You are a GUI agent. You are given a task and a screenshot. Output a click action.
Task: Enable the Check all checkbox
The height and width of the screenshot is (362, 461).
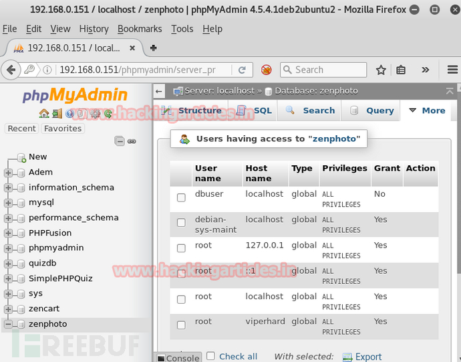tap(210, 356)
